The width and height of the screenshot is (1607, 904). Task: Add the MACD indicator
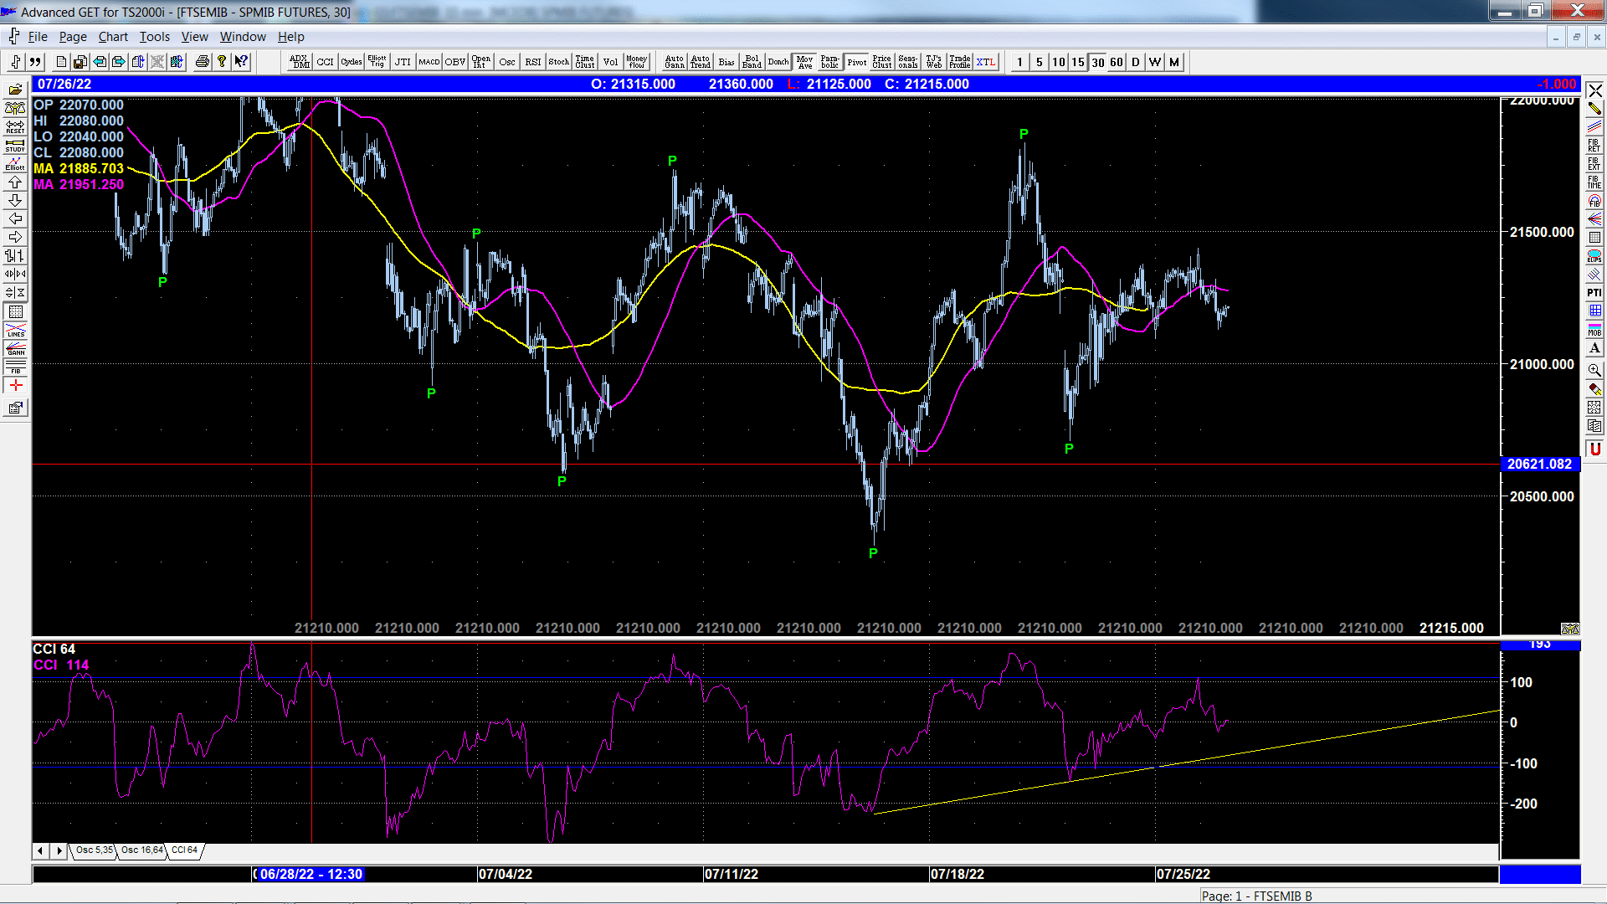click(429, 62)
